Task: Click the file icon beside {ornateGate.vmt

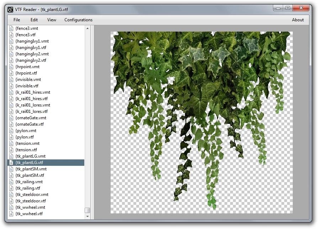Action: pos(12,118)
